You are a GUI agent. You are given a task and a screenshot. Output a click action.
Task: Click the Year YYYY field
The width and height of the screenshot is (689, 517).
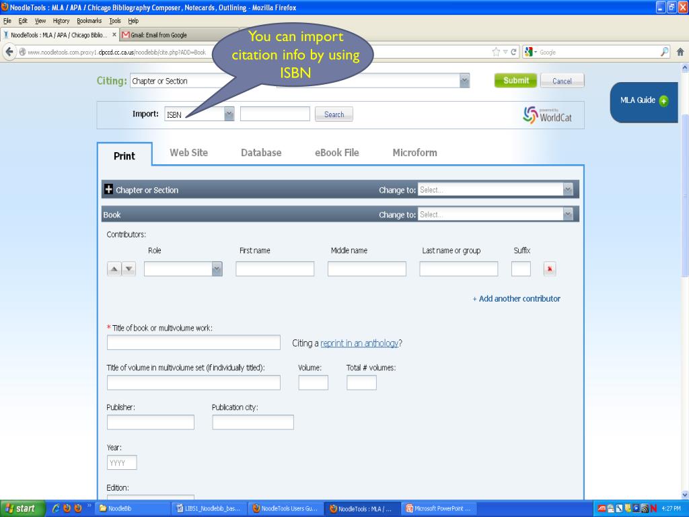tap(122, 462)
